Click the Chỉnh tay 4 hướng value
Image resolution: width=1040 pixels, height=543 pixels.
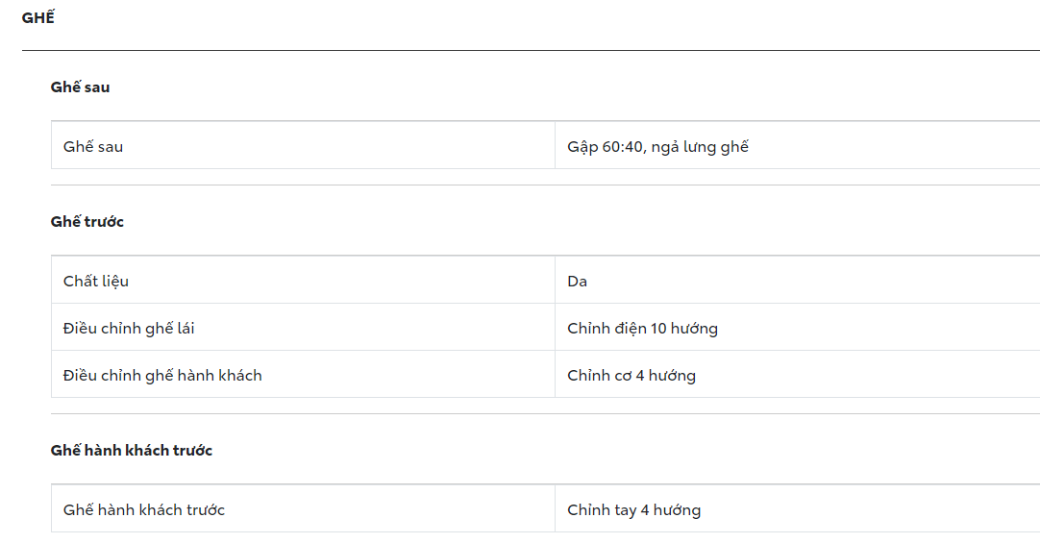[633, 510]
